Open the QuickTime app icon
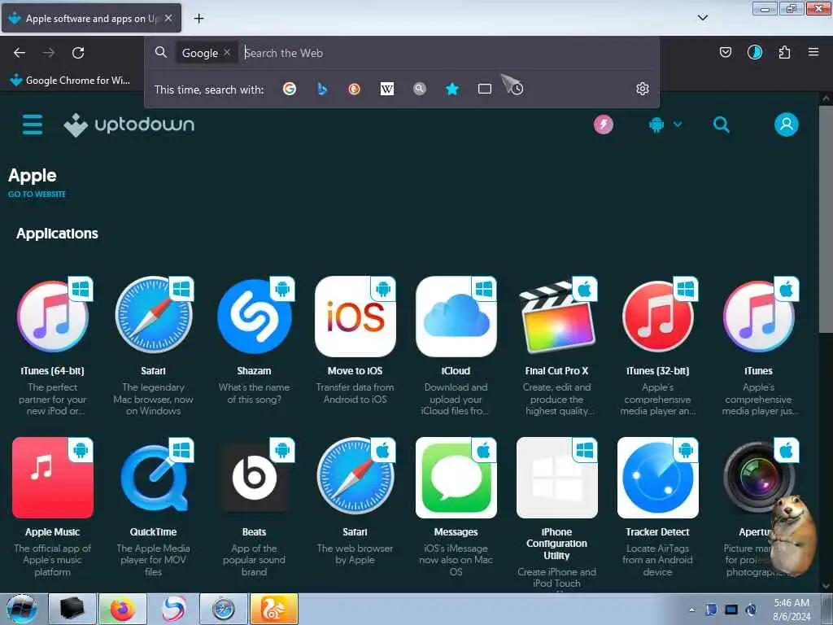This screenshot has height=625, width=833. point(154,478)
